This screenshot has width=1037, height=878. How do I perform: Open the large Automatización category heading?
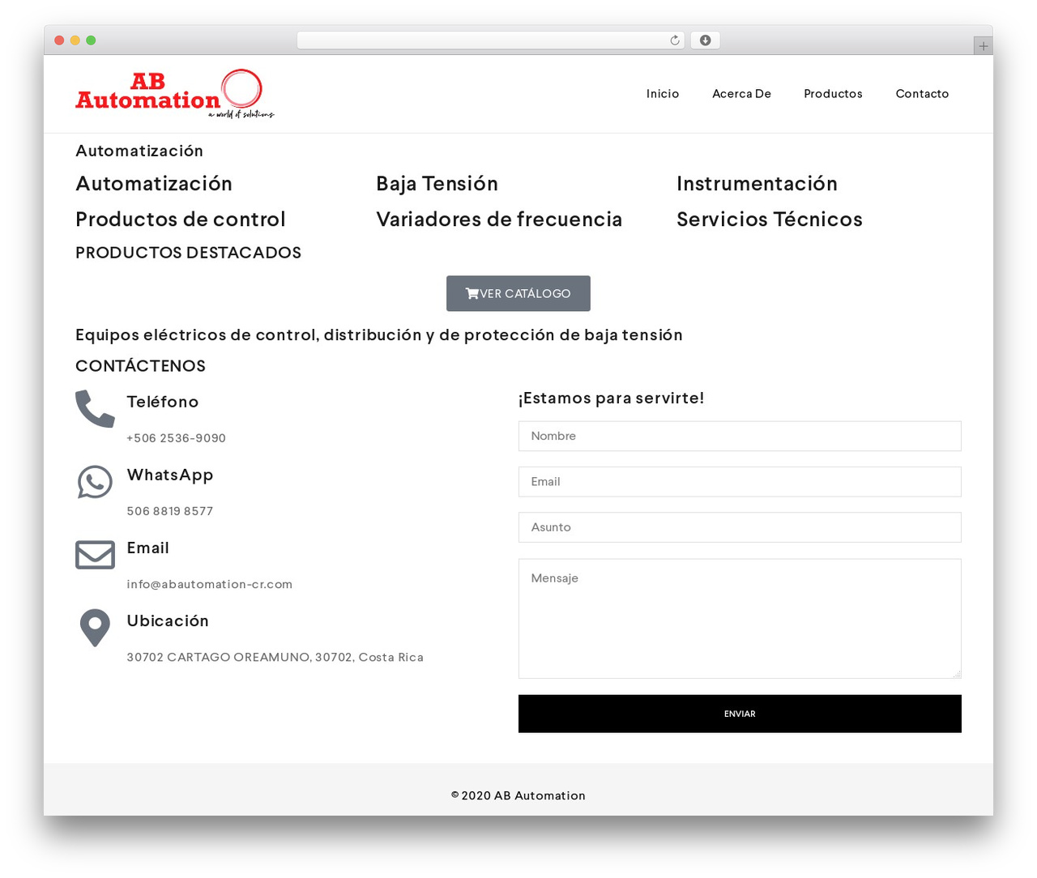[x=154, y=184]
